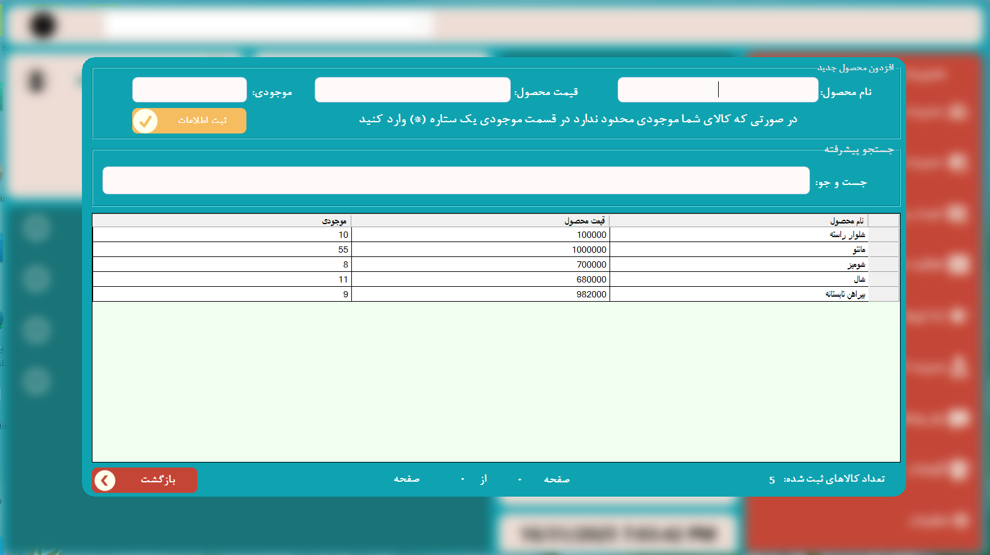This screenshot has height=555, width=990.
Task: Click the قیمت محصول input field
Action: coord(412,90)
